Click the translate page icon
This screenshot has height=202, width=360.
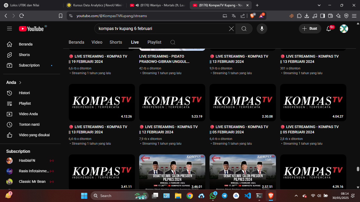click(x=234, y=16)
